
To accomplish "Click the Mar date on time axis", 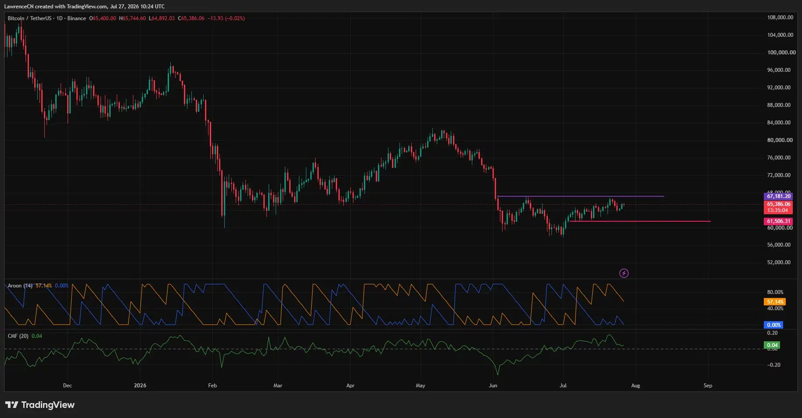I will tap(278, 386).
